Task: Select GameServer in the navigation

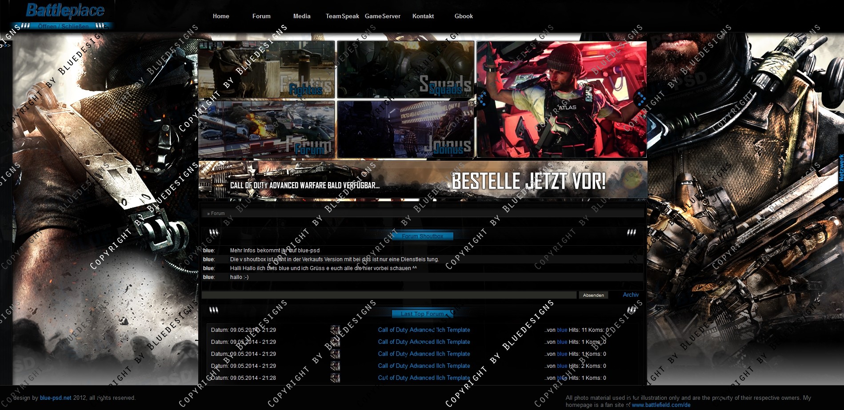Action: (383, 16)
